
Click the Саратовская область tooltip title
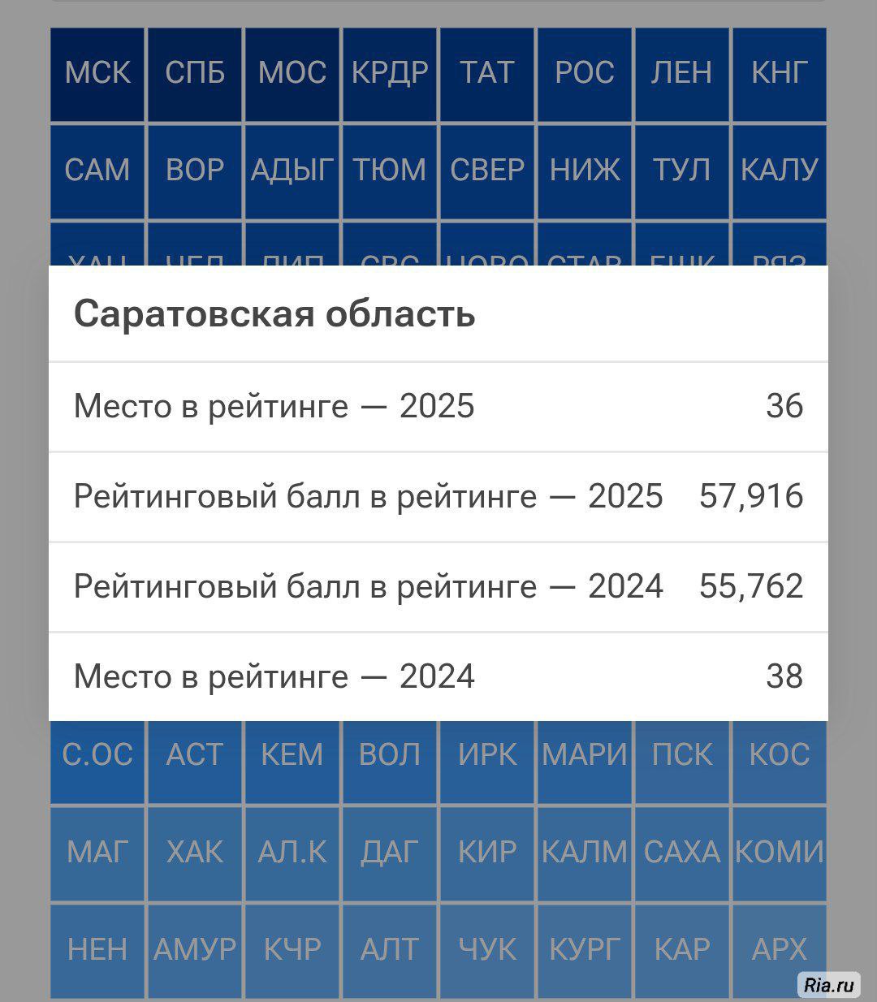[x=274, y=313]
